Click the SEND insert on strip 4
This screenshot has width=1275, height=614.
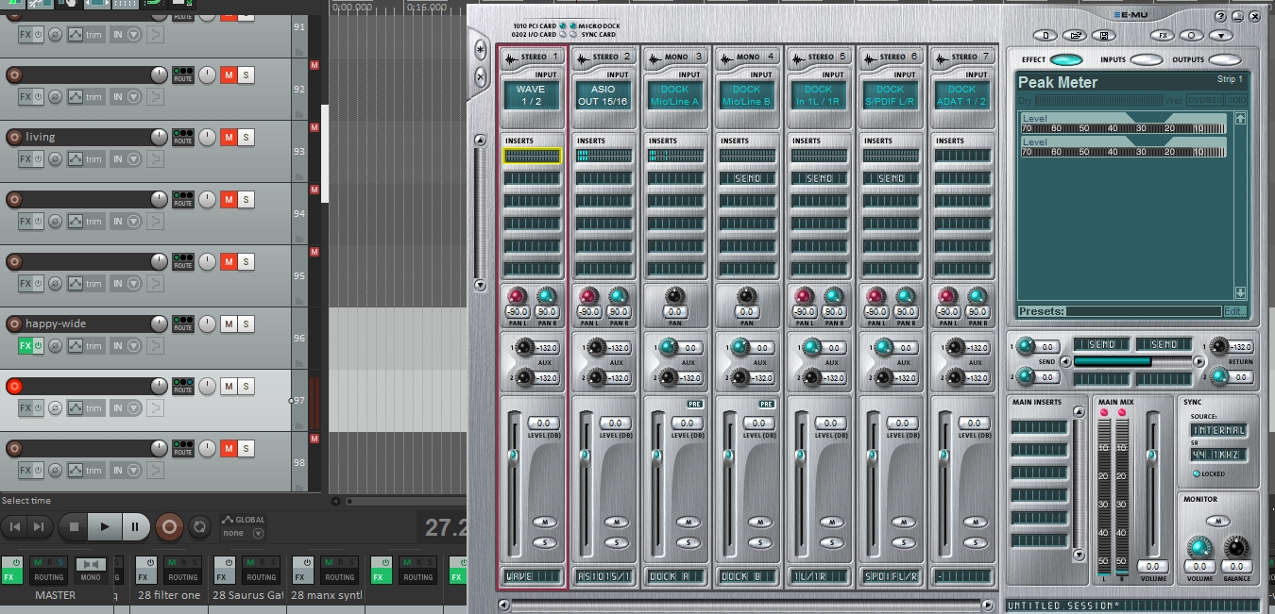pos(748,178)
